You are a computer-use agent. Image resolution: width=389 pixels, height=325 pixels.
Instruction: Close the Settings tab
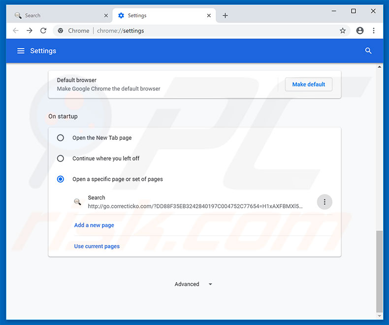coord(209,16)
